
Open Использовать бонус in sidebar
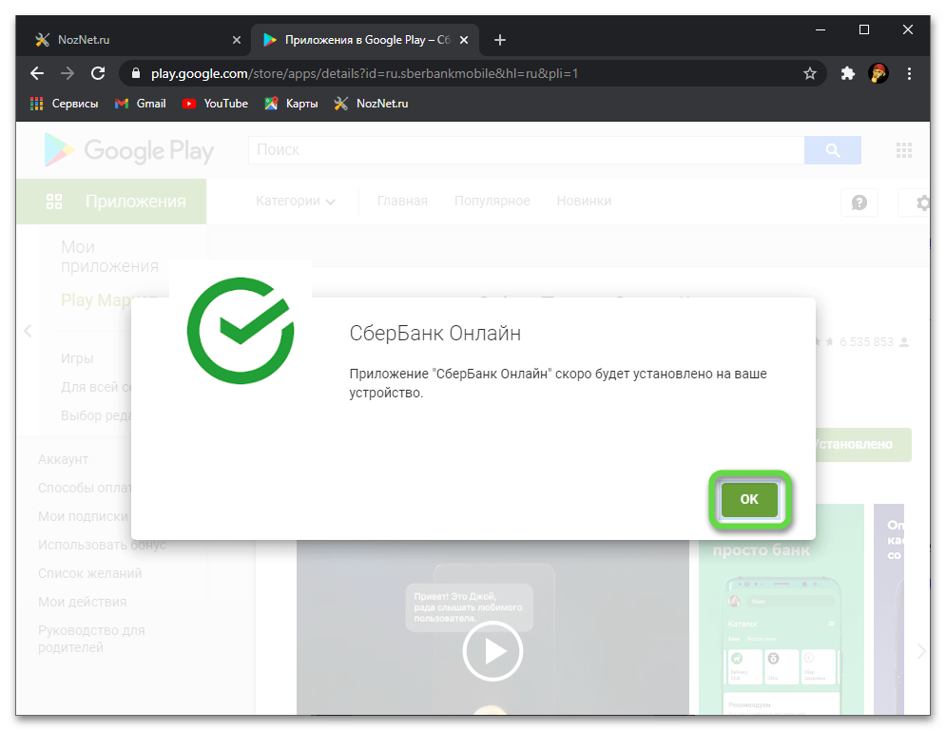(102, 546)
